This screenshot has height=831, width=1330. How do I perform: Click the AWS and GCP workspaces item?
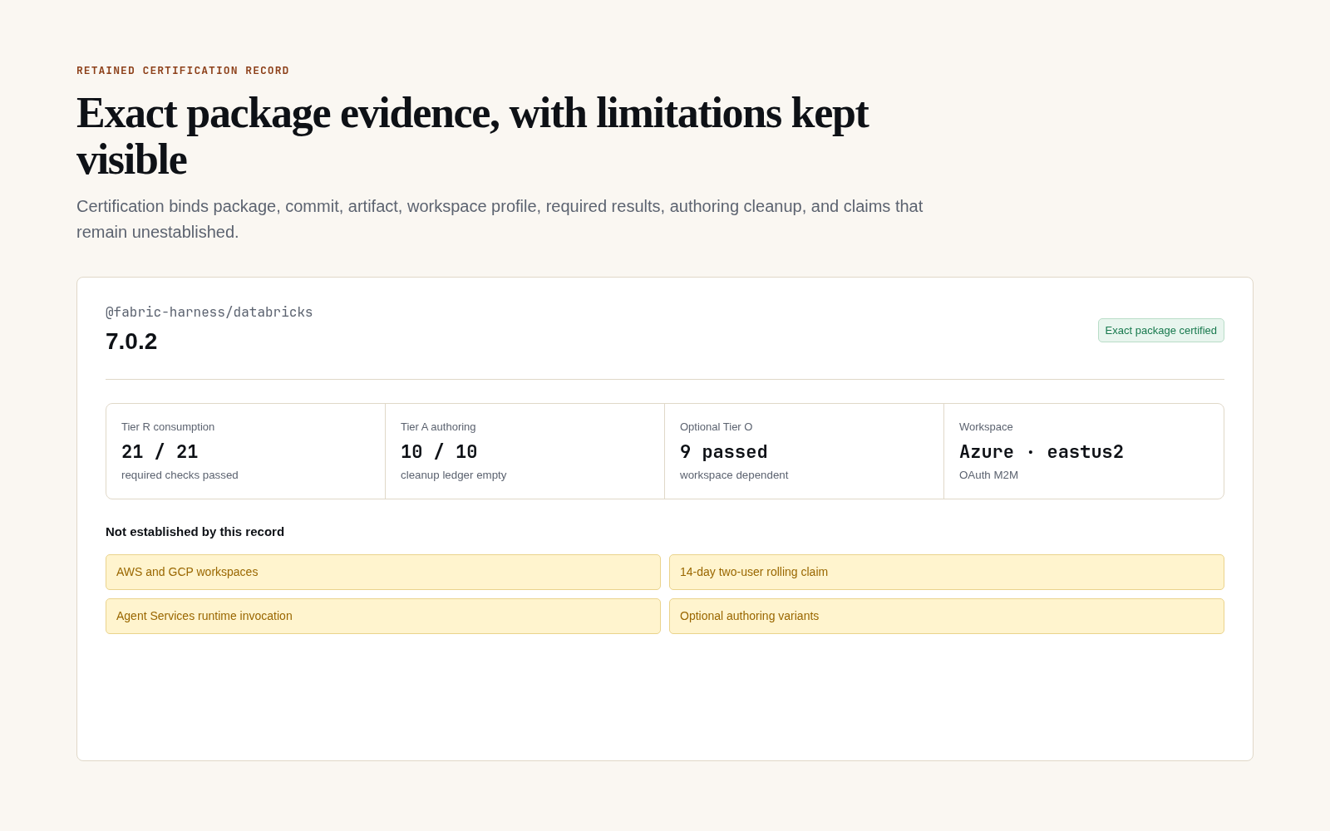coord(383,572)
